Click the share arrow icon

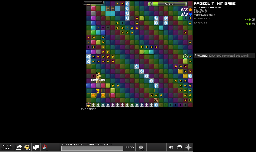point(19,147)
